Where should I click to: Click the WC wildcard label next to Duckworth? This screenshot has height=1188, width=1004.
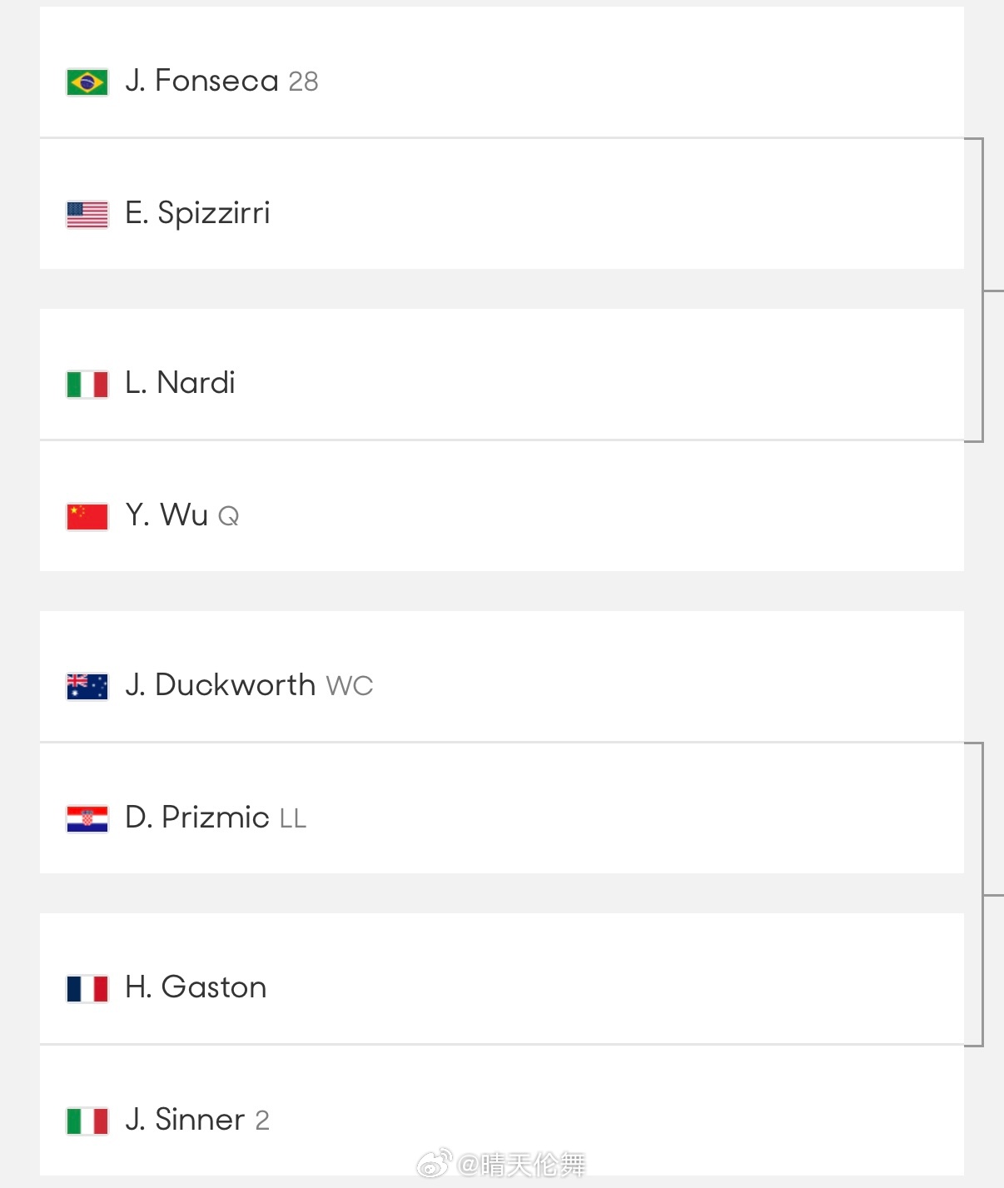(350, 686)
